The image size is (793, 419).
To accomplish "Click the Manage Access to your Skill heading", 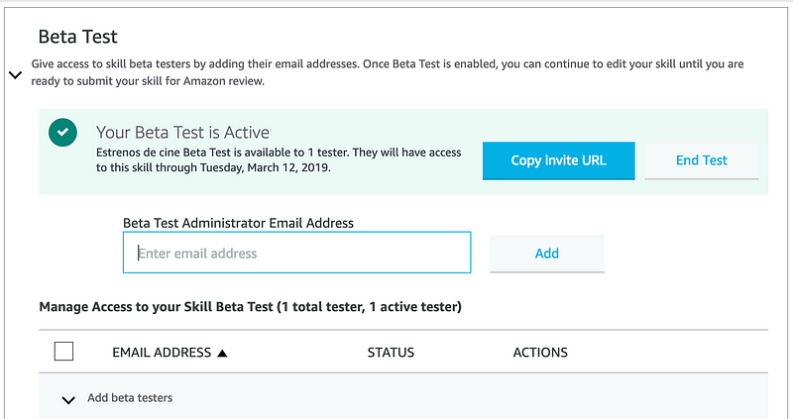I will (x=251, y=307).
